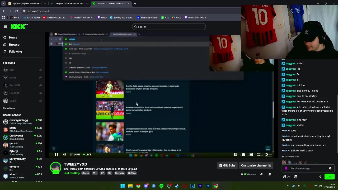Mute the stream volume

[x=64, y=155]
